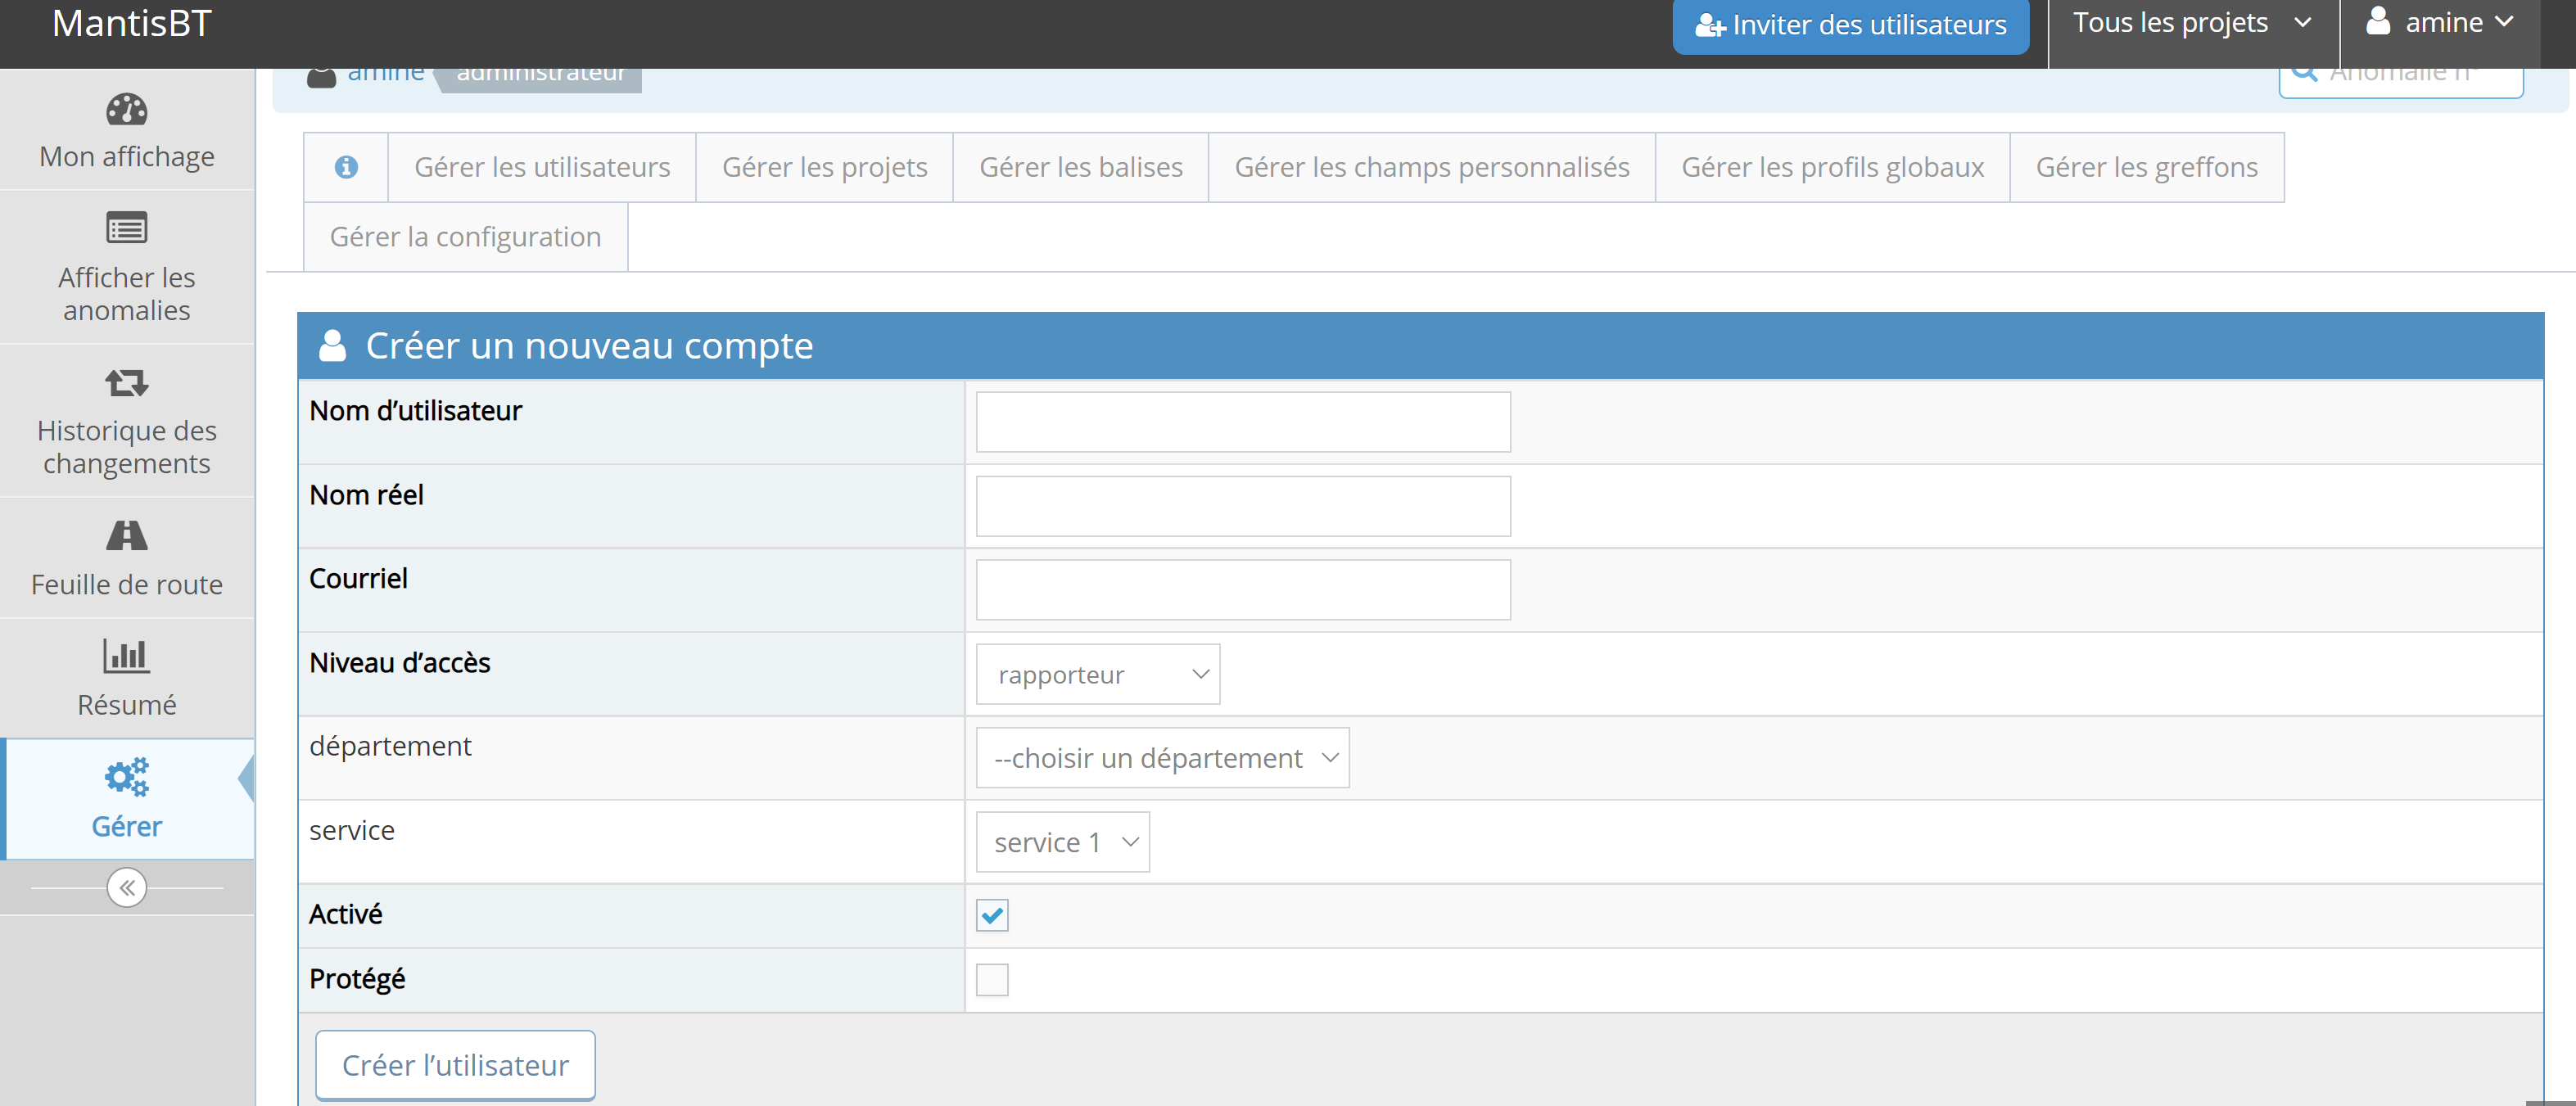Click the info tab icon on management bar

pos(345,166)
